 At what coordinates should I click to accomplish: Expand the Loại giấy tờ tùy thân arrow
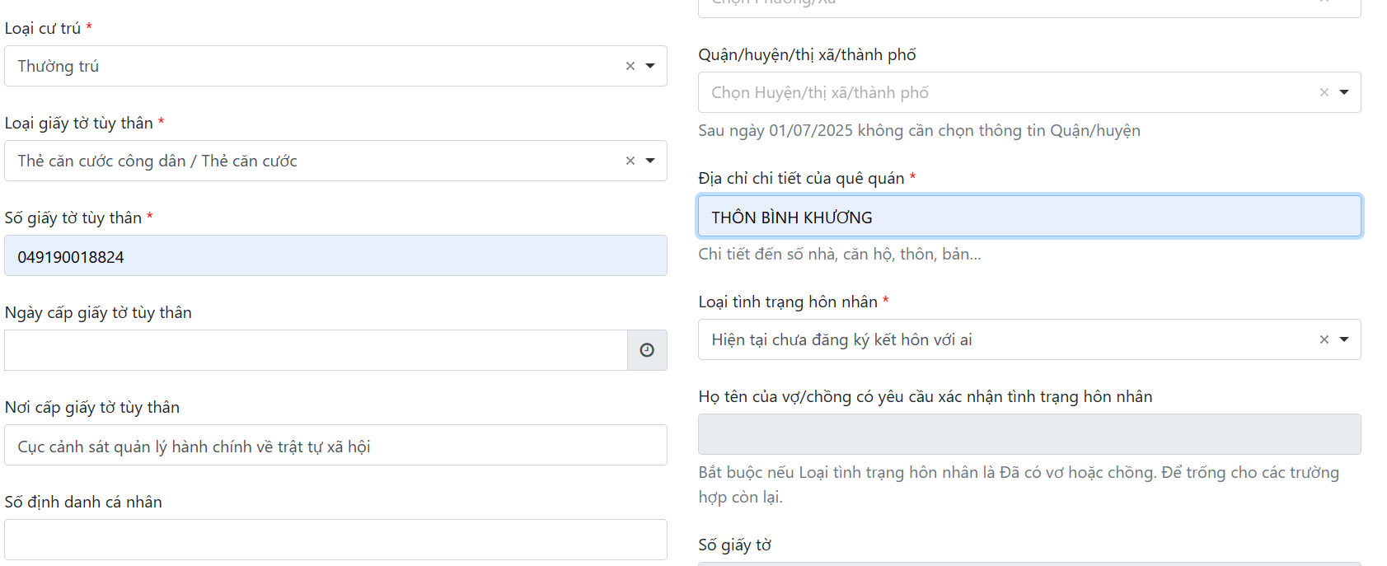tap(650, 161)
